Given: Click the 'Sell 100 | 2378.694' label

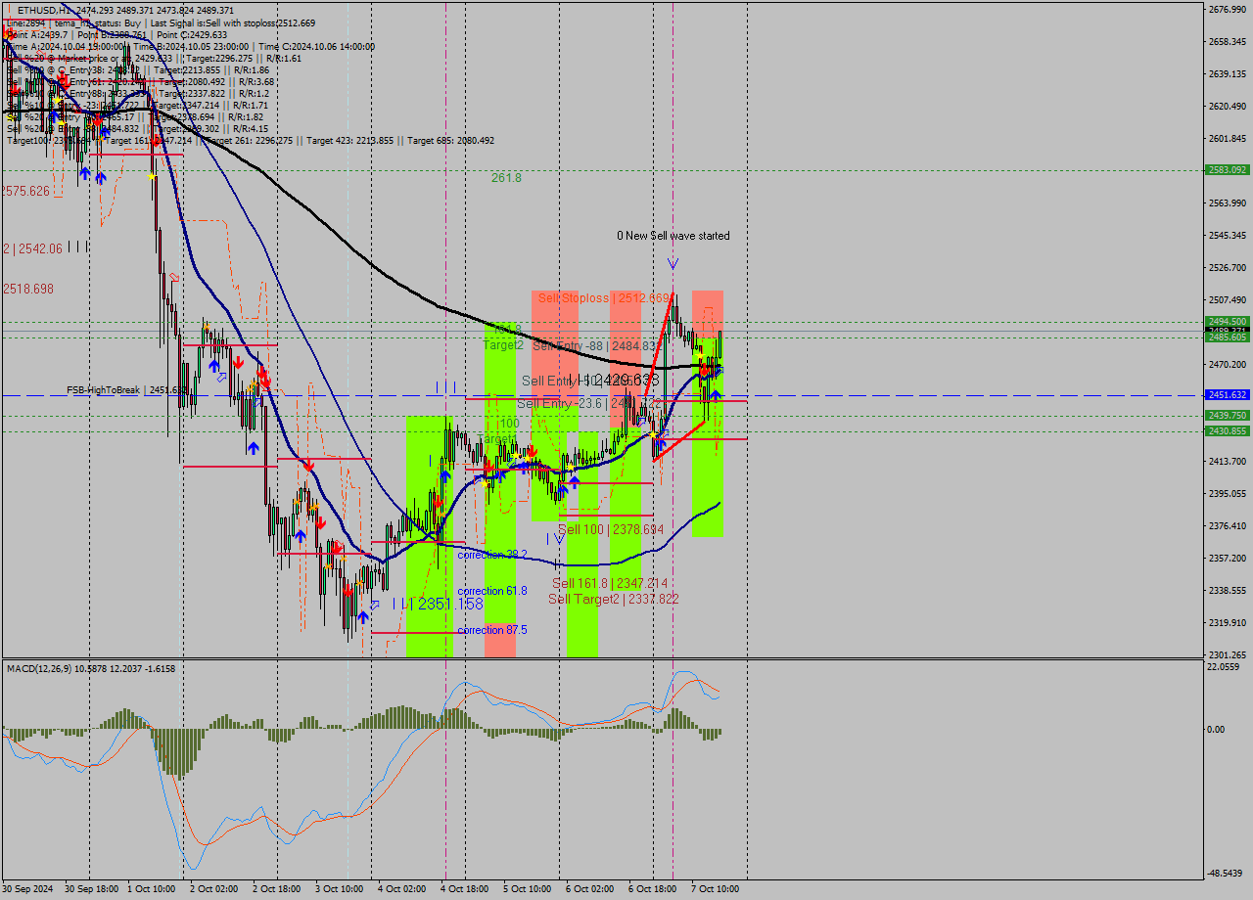Looking at the screenshot, I should coord(611,529).
